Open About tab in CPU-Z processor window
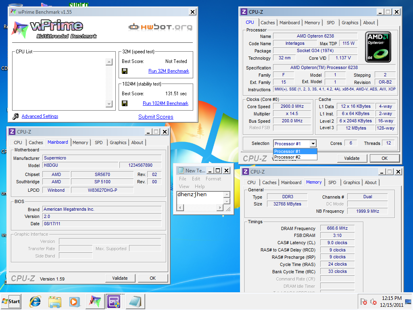The image size is (413, 310). (369, 23)
